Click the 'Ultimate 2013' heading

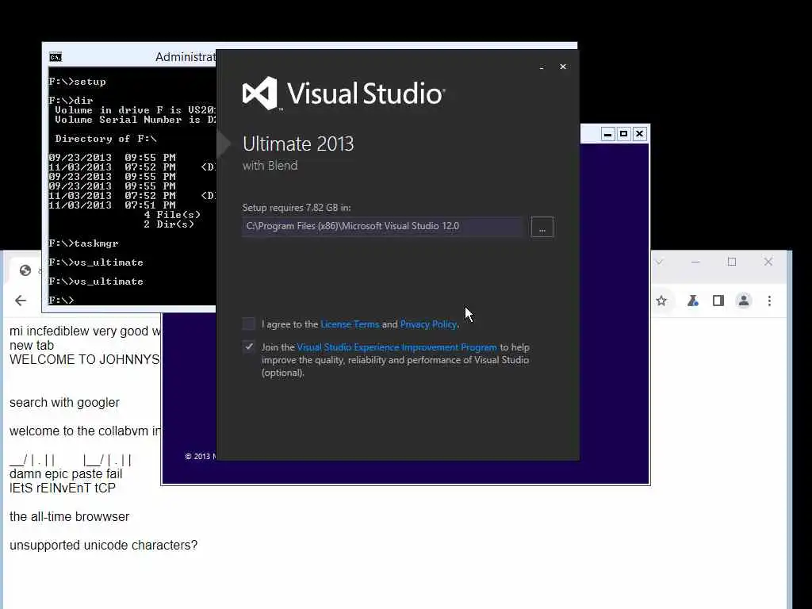[x=298, y=144]
